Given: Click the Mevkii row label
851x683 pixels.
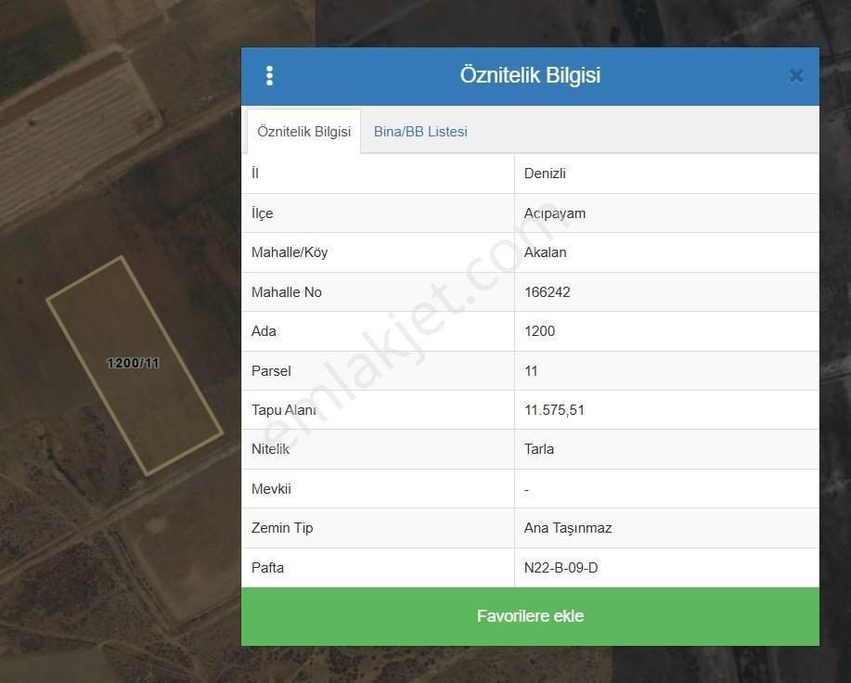Looking at the screenshot, I should pos(271,489).
